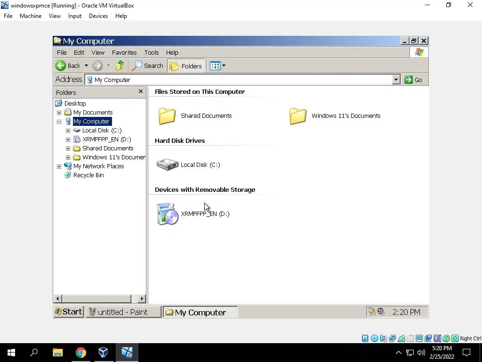Screen dimensions: 482x362
Task: Open Forward history dropdown arrow
Action: pos(108,66)
